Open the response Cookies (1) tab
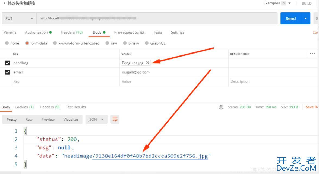 24,107
